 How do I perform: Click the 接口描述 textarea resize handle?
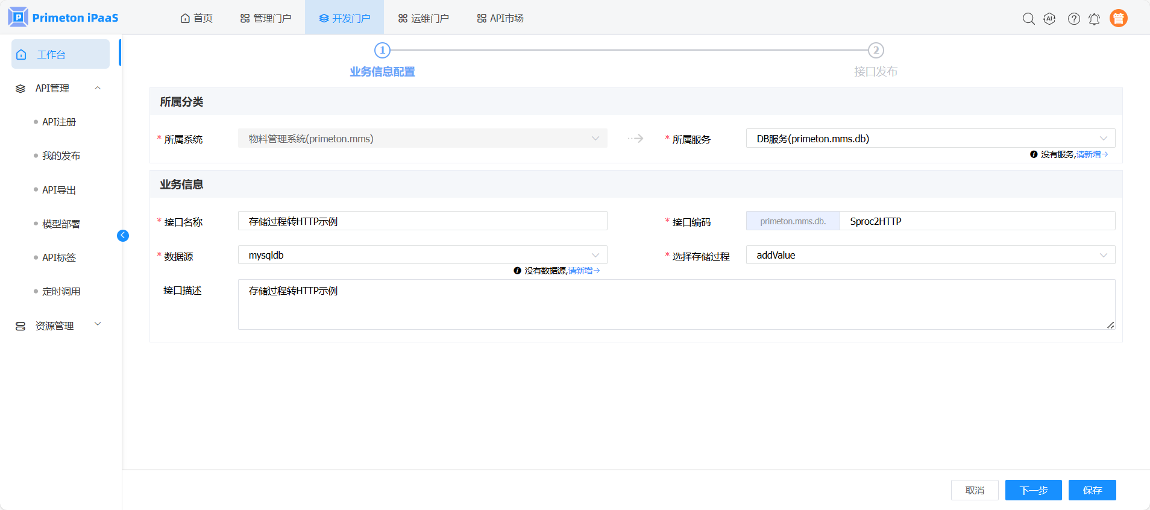1110,325
